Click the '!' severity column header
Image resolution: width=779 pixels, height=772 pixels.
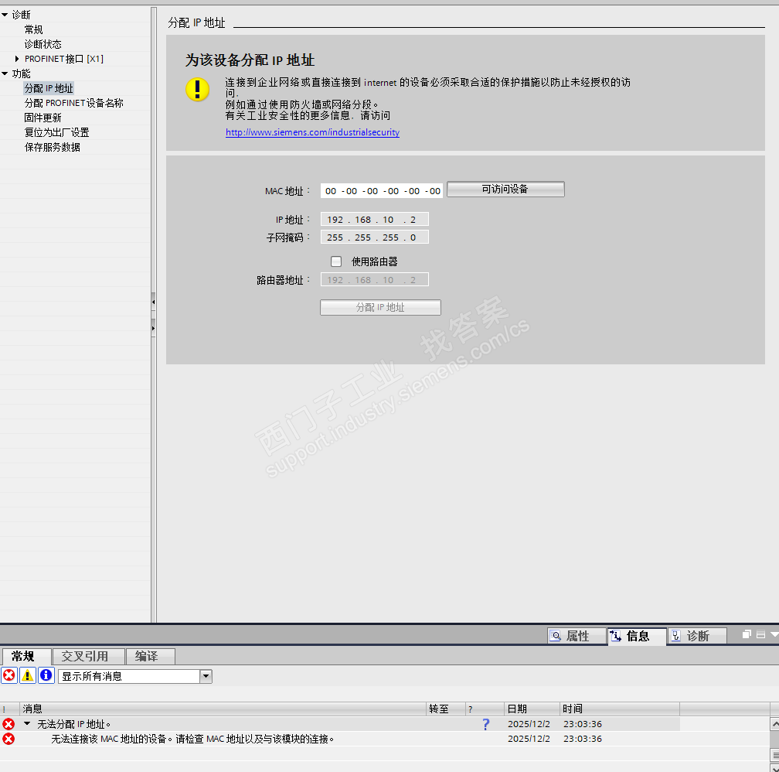pos(9,709)
